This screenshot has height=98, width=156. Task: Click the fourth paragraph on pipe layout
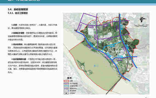33,66
